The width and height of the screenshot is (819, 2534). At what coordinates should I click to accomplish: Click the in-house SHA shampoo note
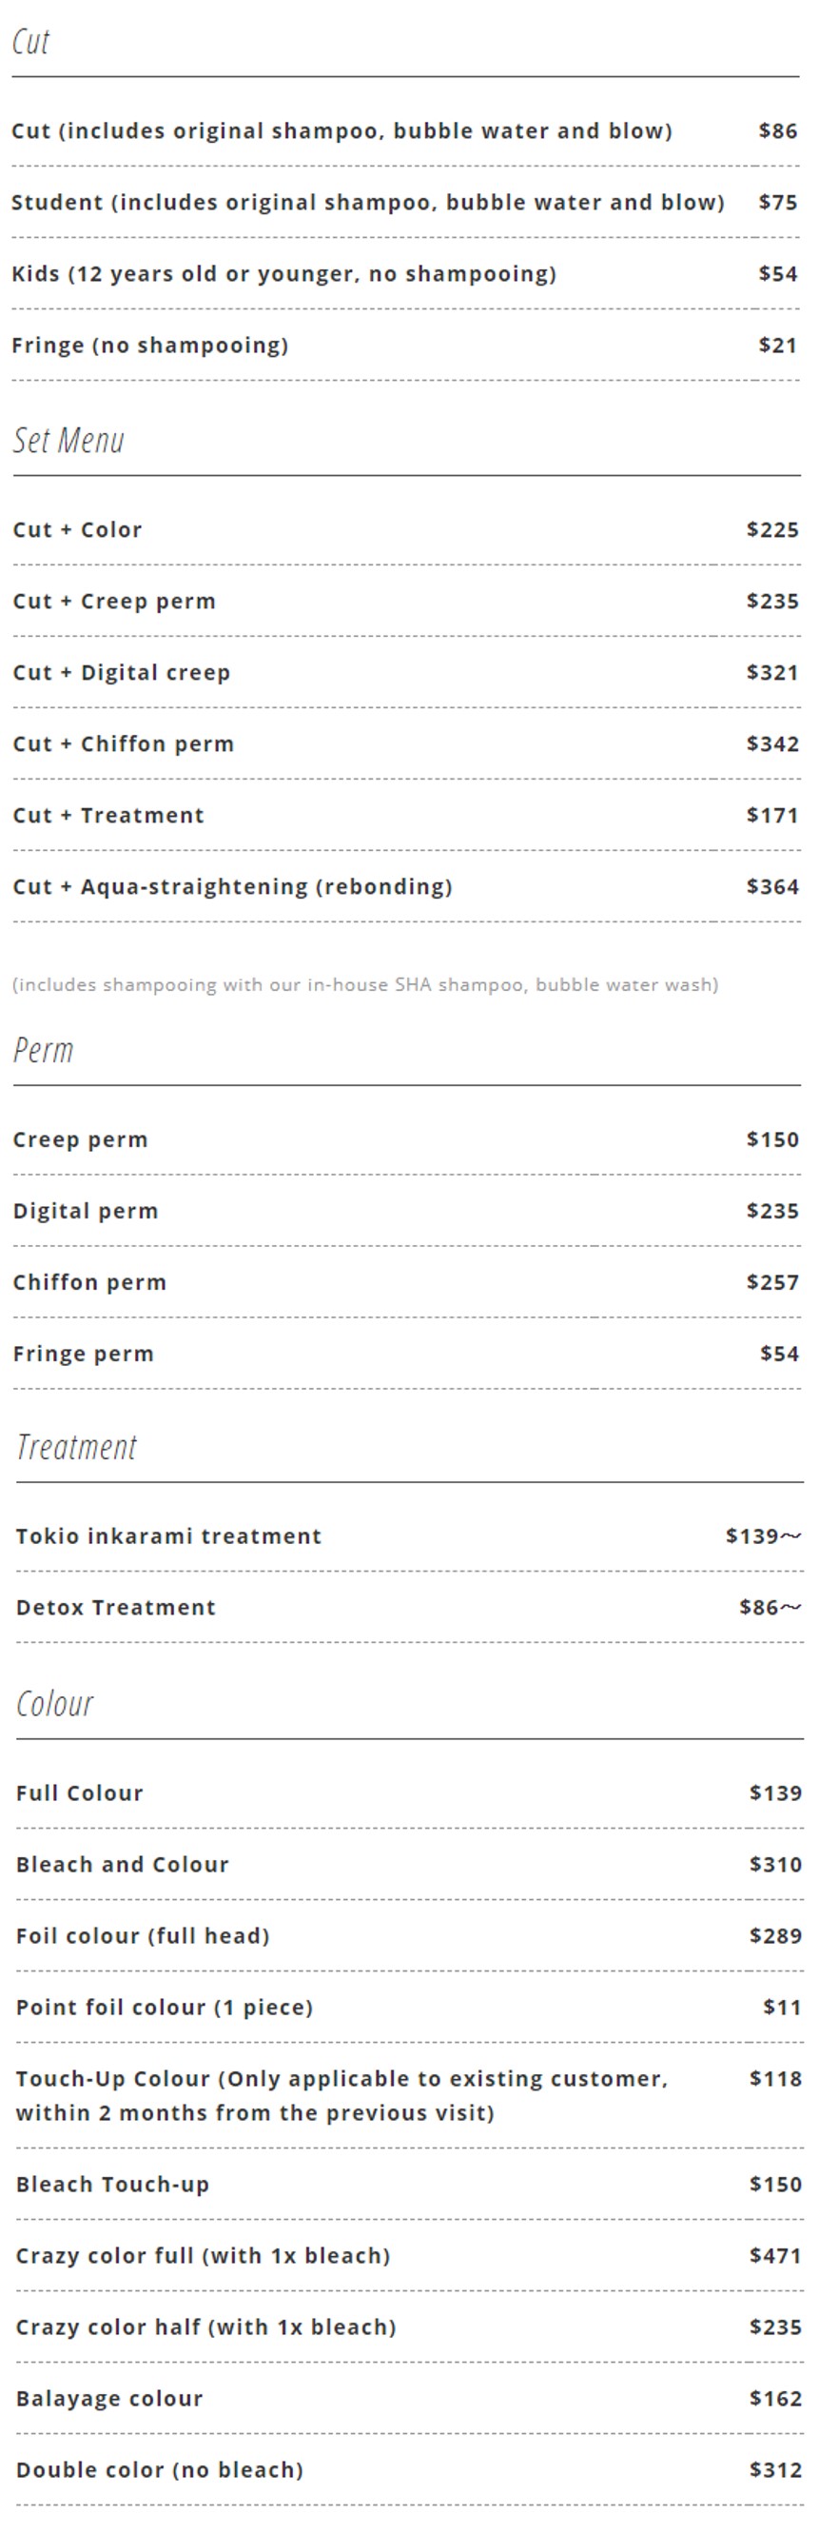364,984
